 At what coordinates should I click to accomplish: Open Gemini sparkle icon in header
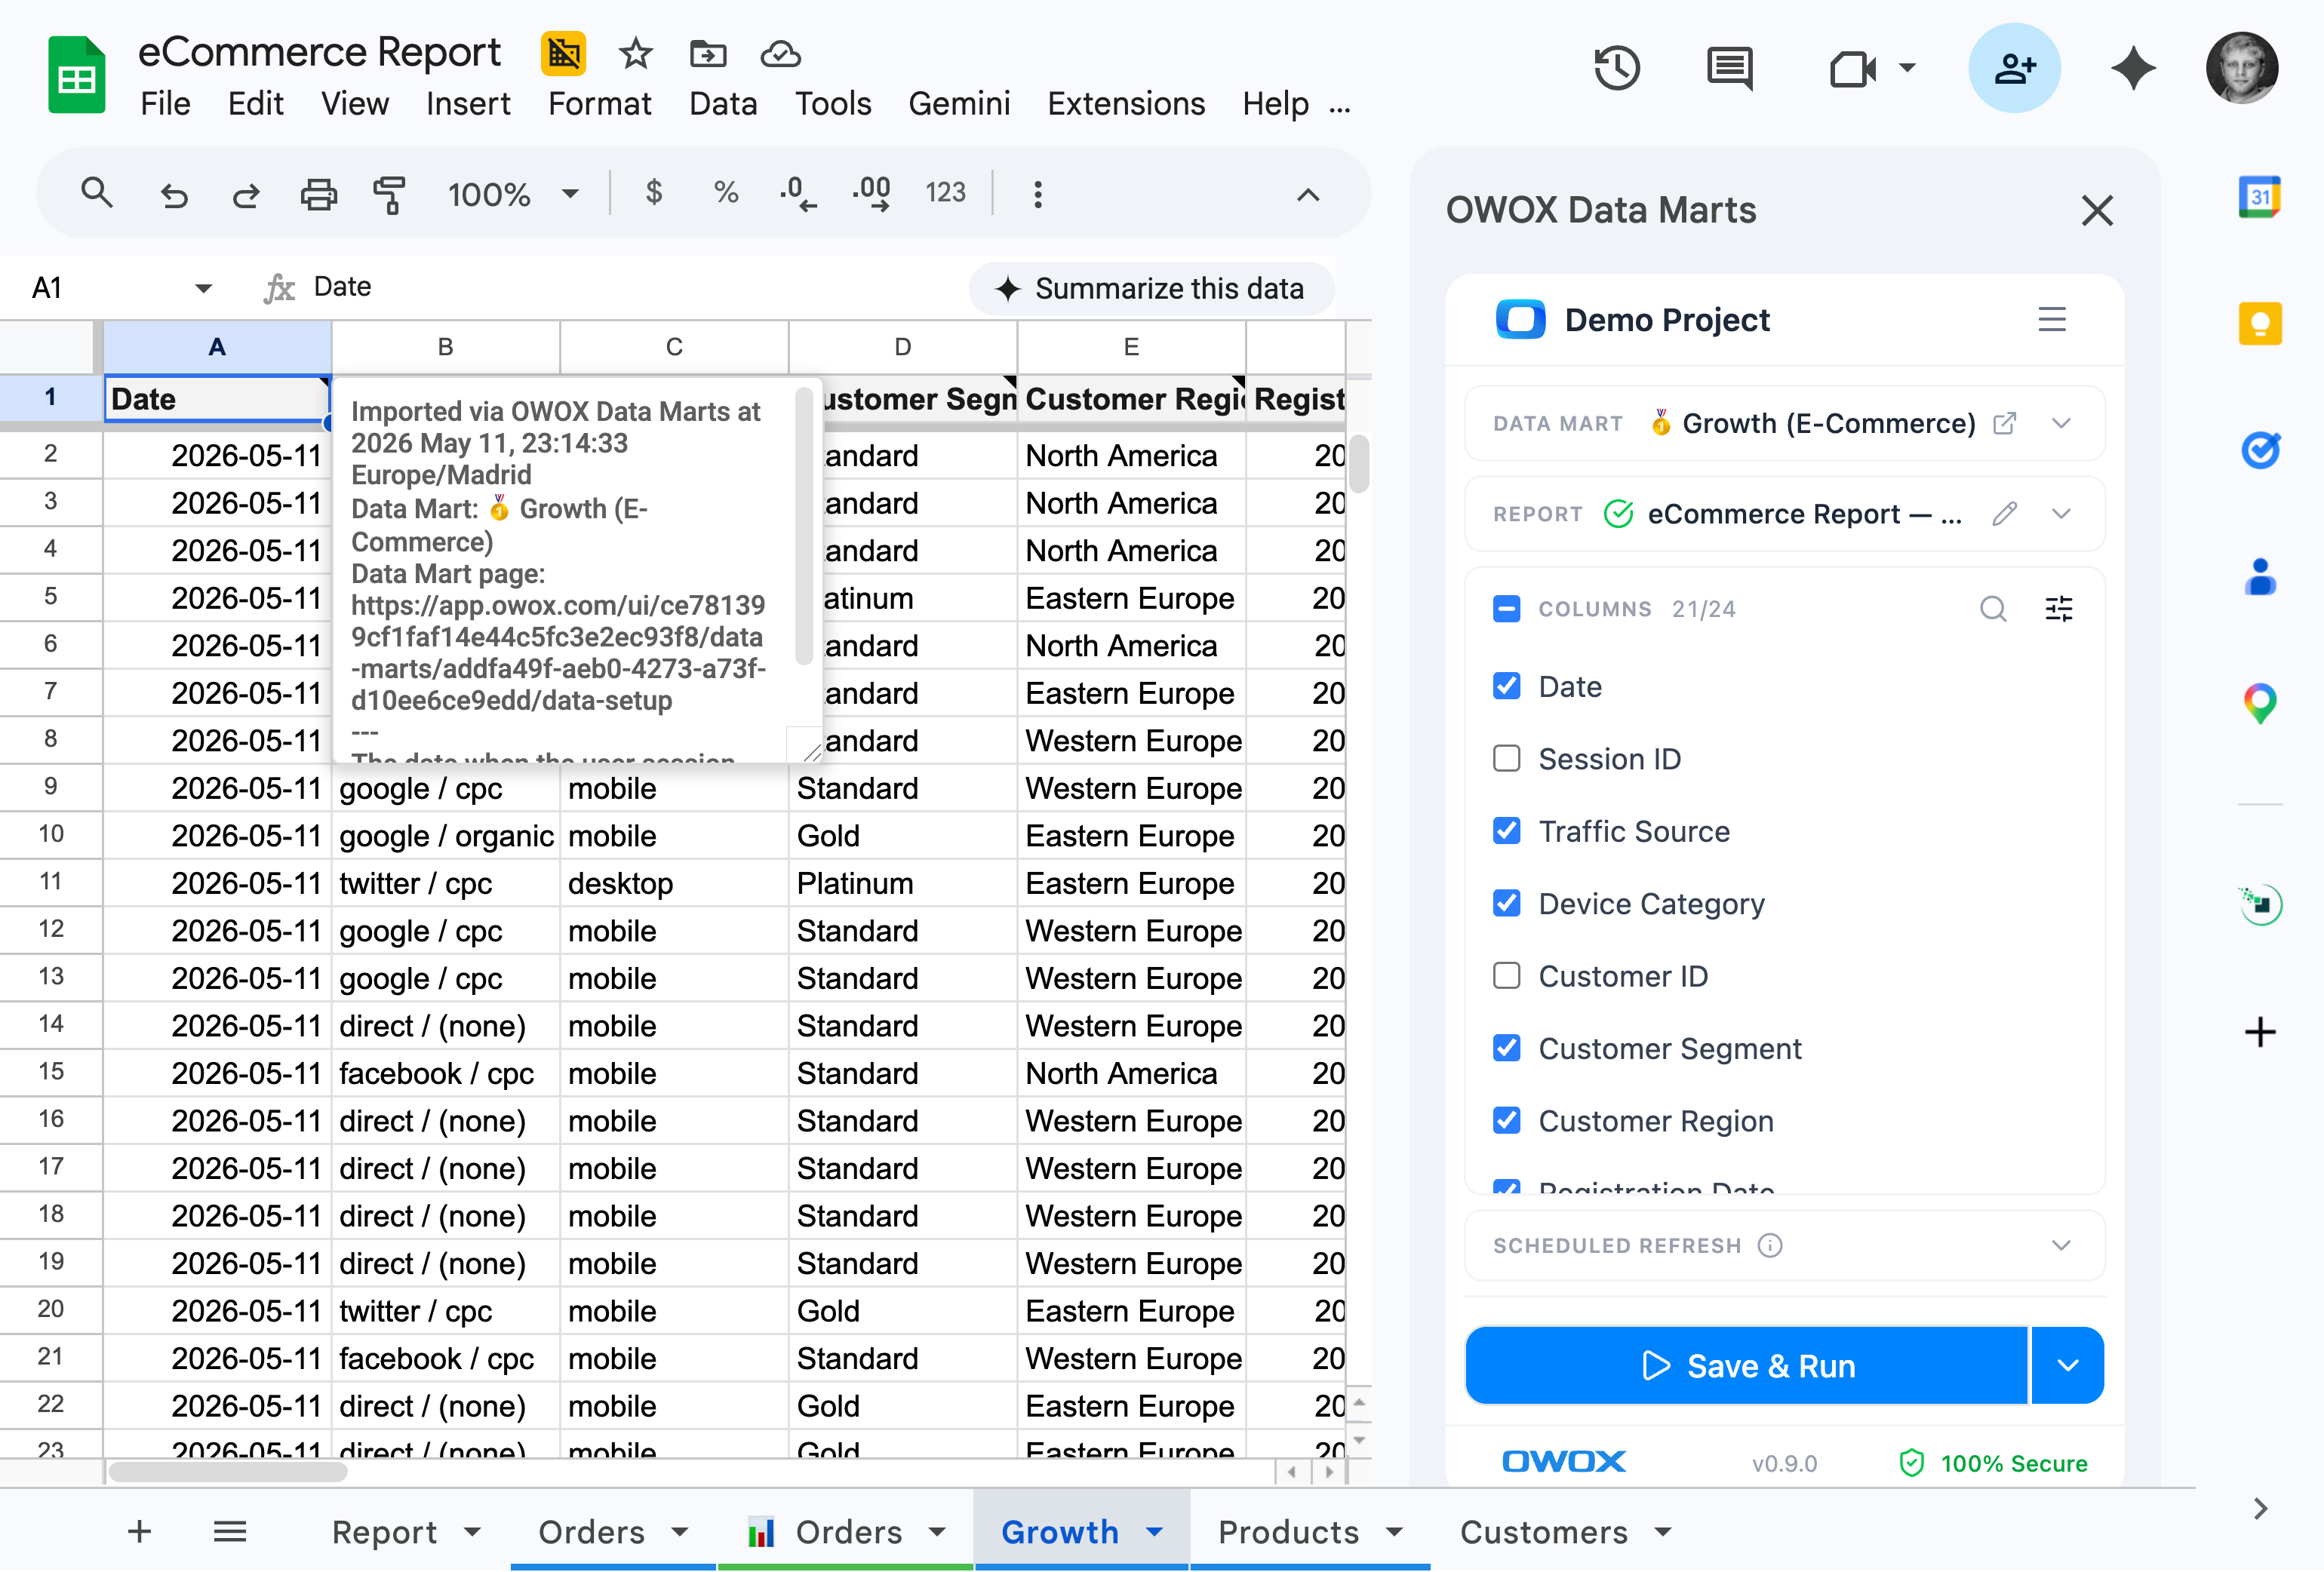pyautogui.click(x=2133, y=68)
